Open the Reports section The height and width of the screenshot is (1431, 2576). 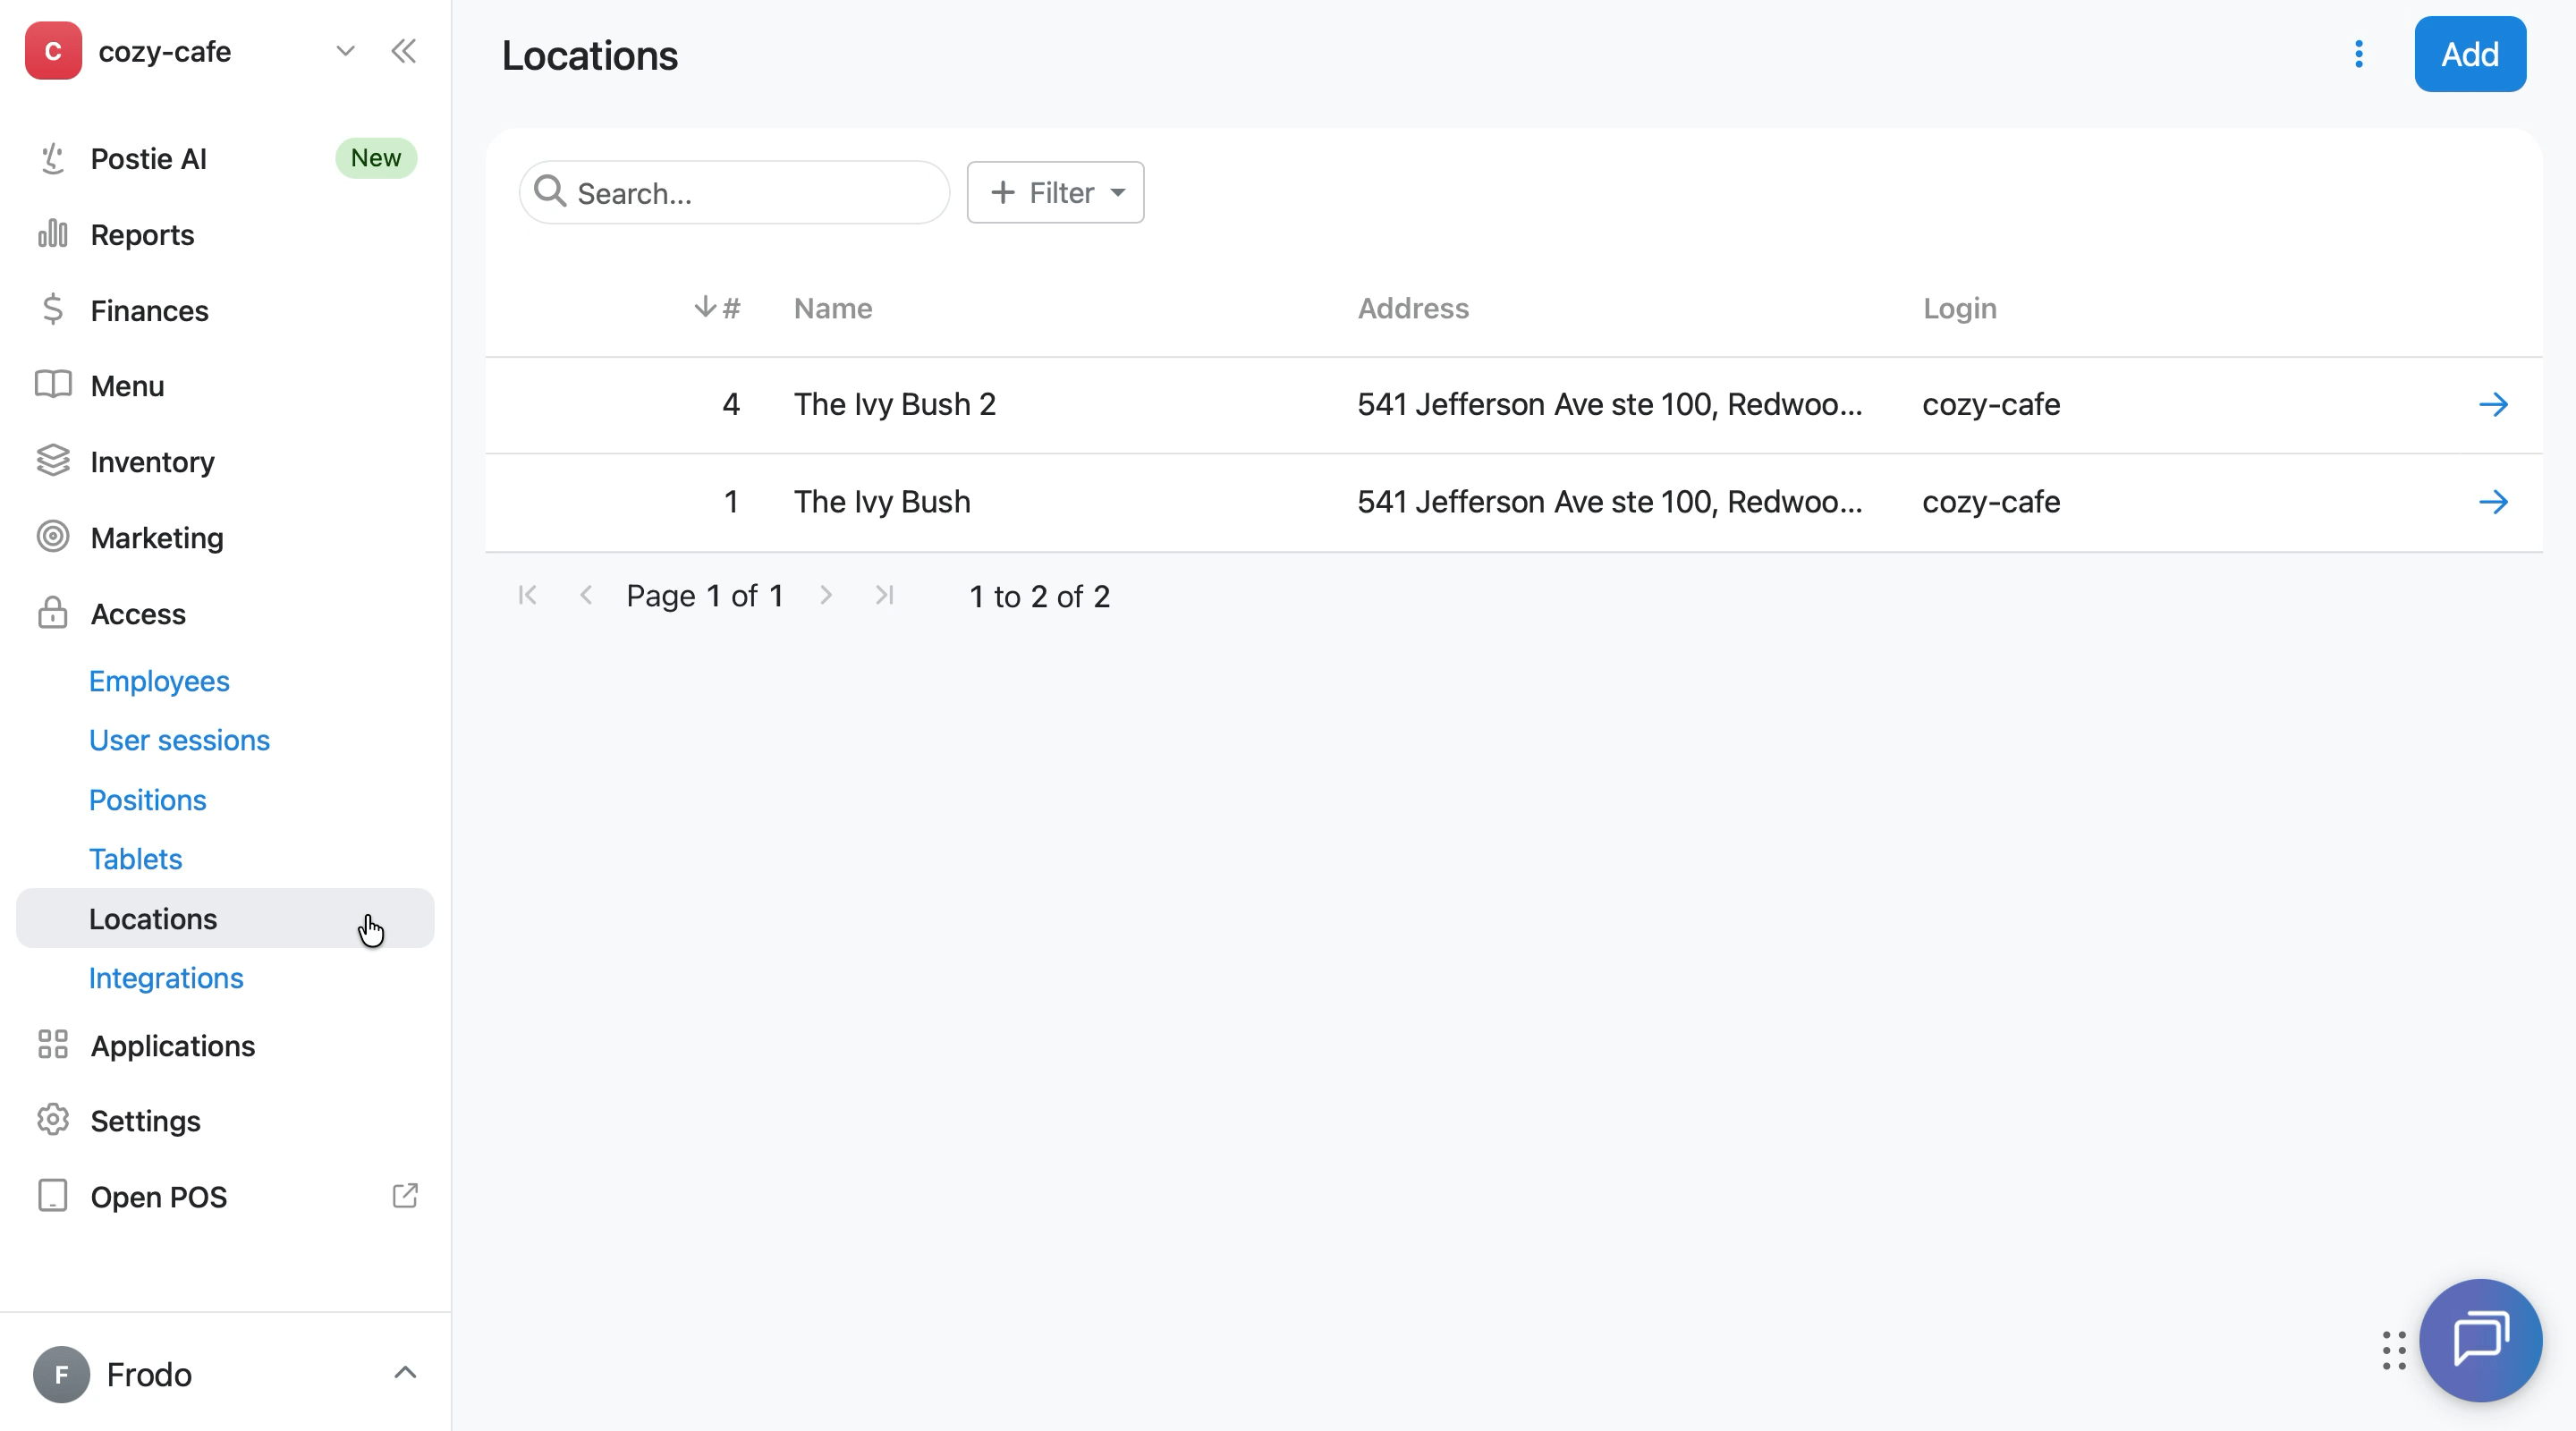pyautogui.click(x=142, y=235)
